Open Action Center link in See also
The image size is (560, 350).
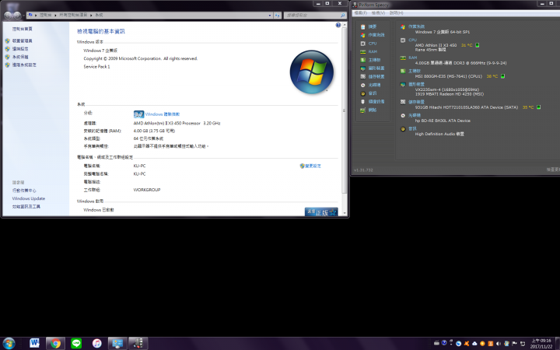pos(24,191)
